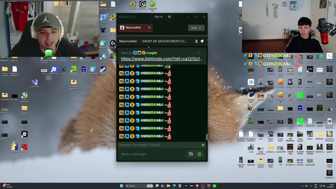Select vs_BuildTools installer icon

click(x=34, y=83)
